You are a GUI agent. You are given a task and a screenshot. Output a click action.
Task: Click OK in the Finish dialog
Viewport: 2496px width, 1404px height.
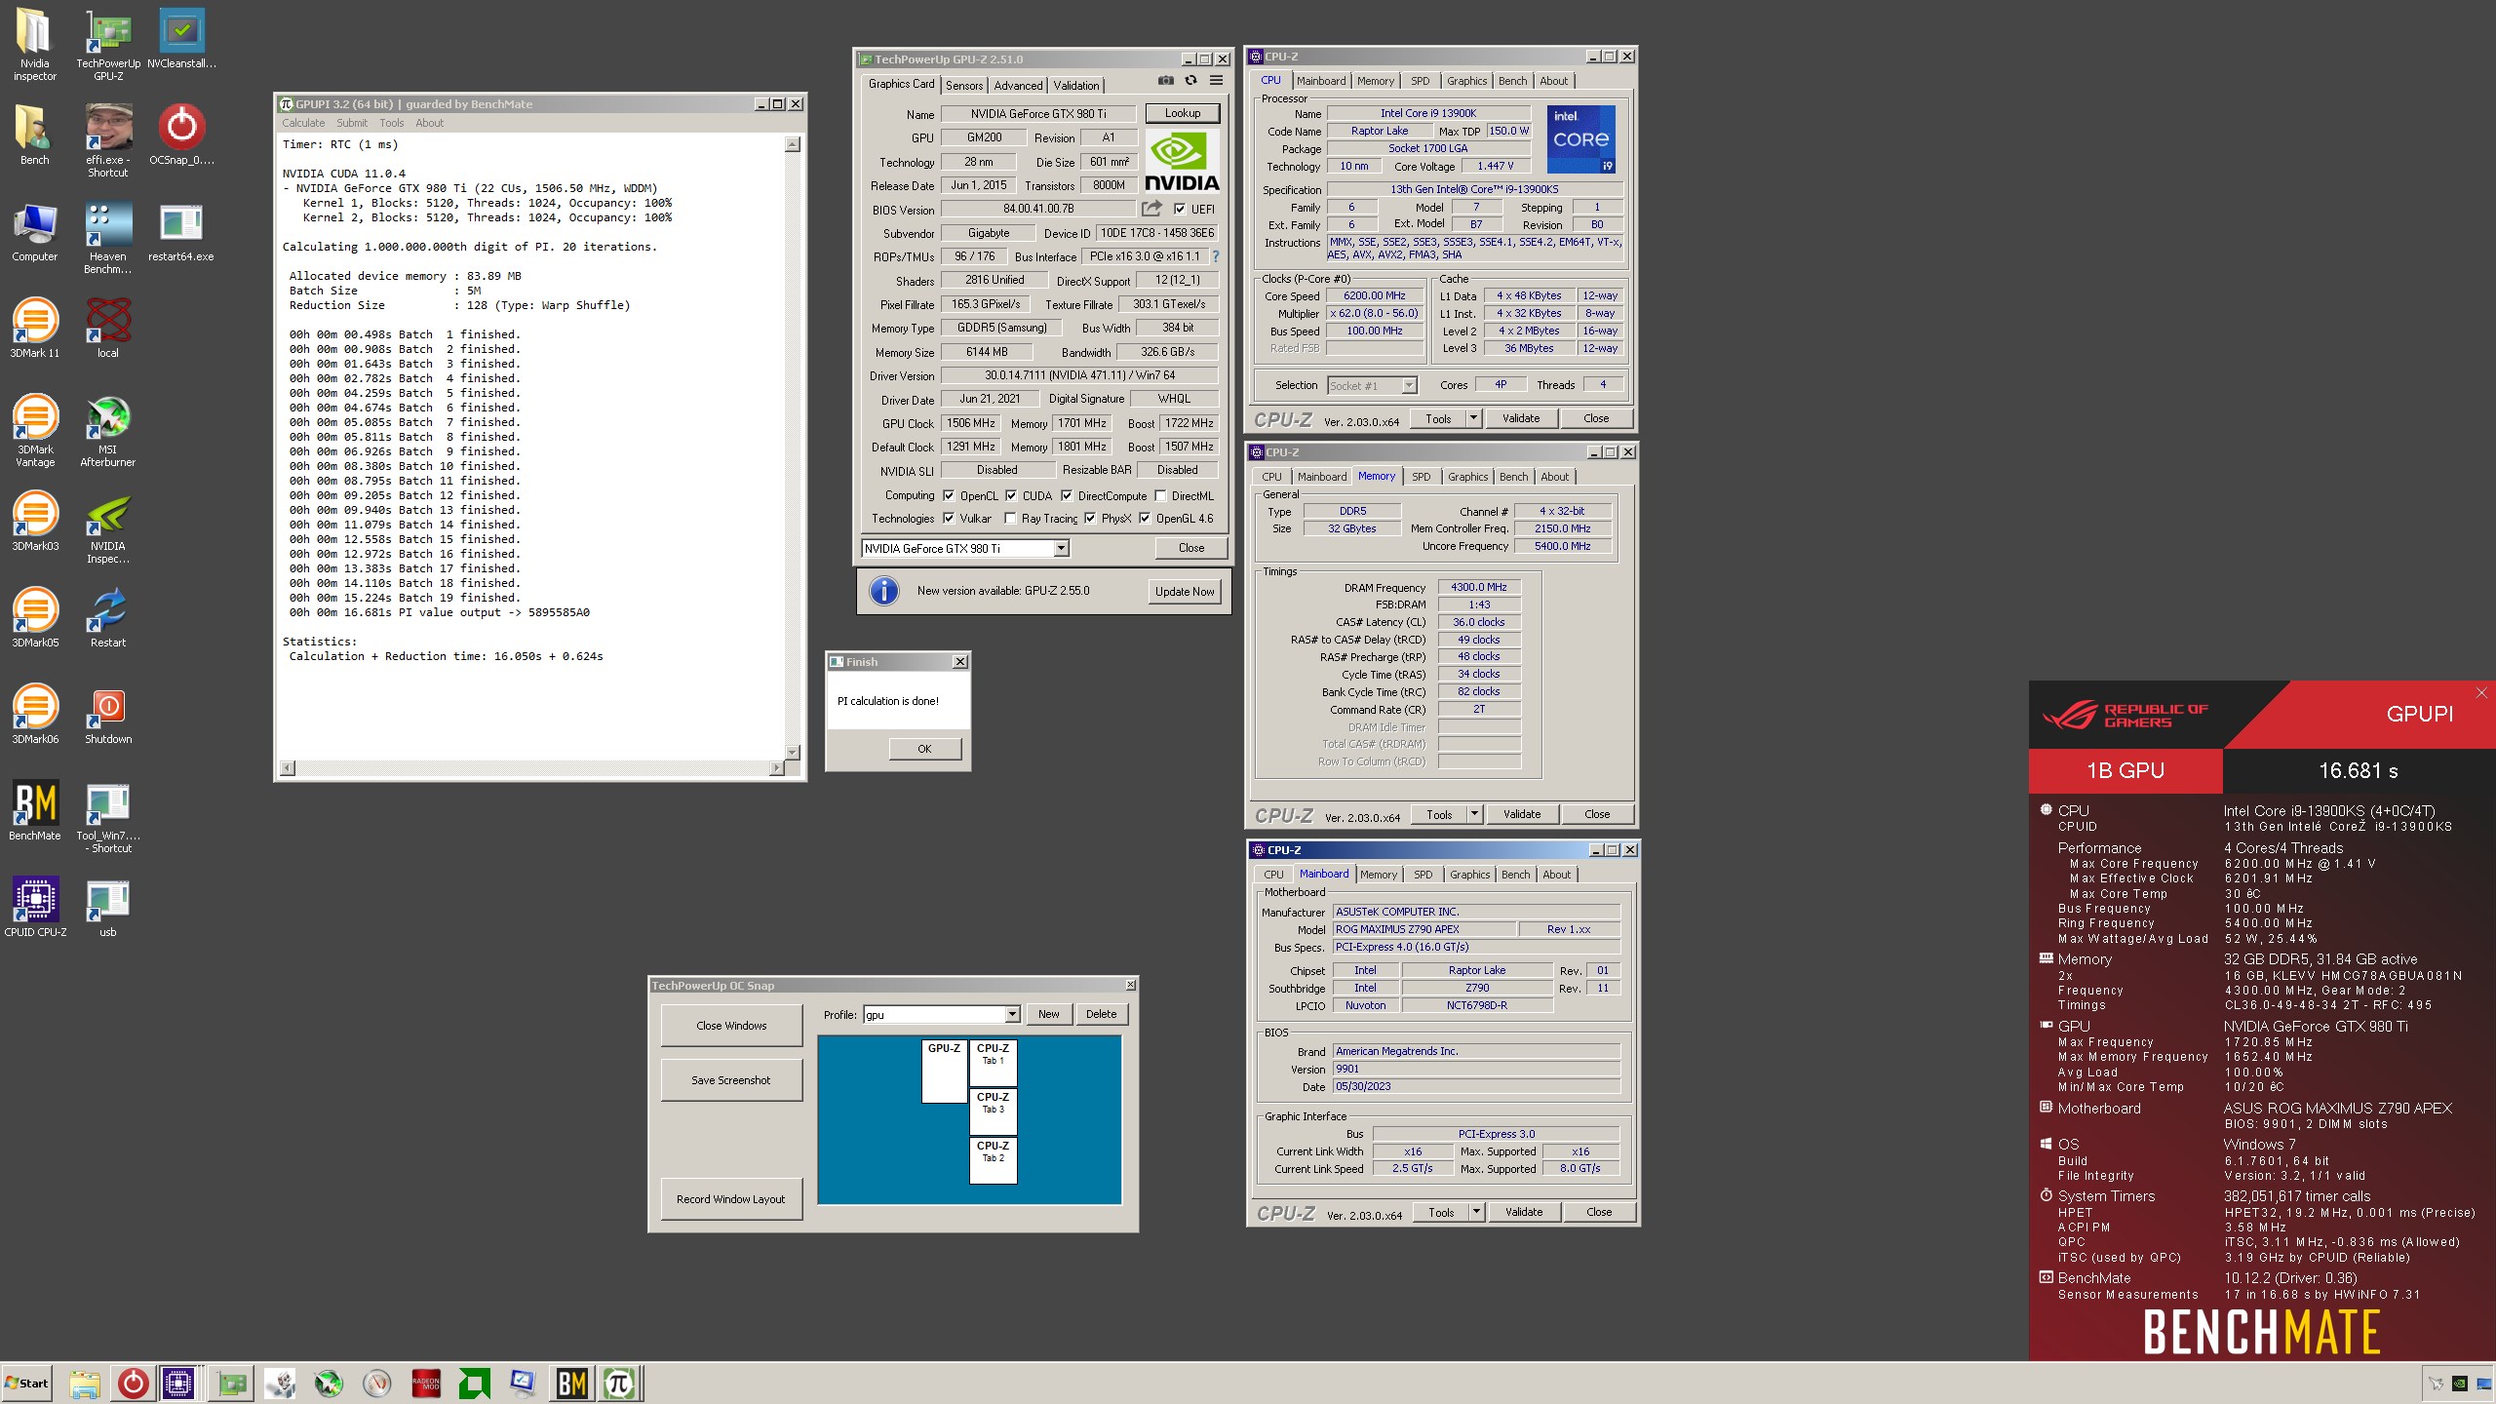pyautogui.click(x=924, y=749)
